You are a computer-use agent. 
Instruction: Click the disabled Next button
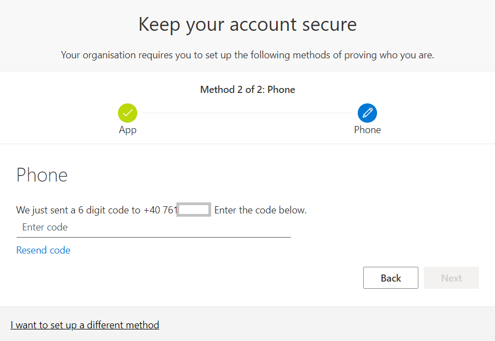tap(451, 278)
